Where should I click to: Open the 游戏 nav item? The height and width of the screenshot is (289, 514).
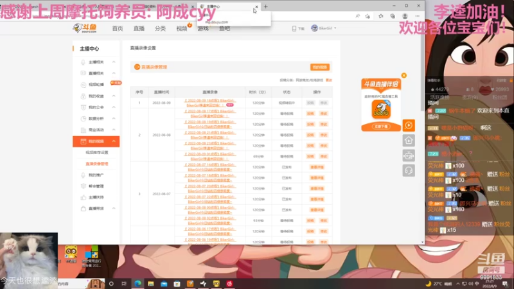pyautogui.click(x=203, y=28)
